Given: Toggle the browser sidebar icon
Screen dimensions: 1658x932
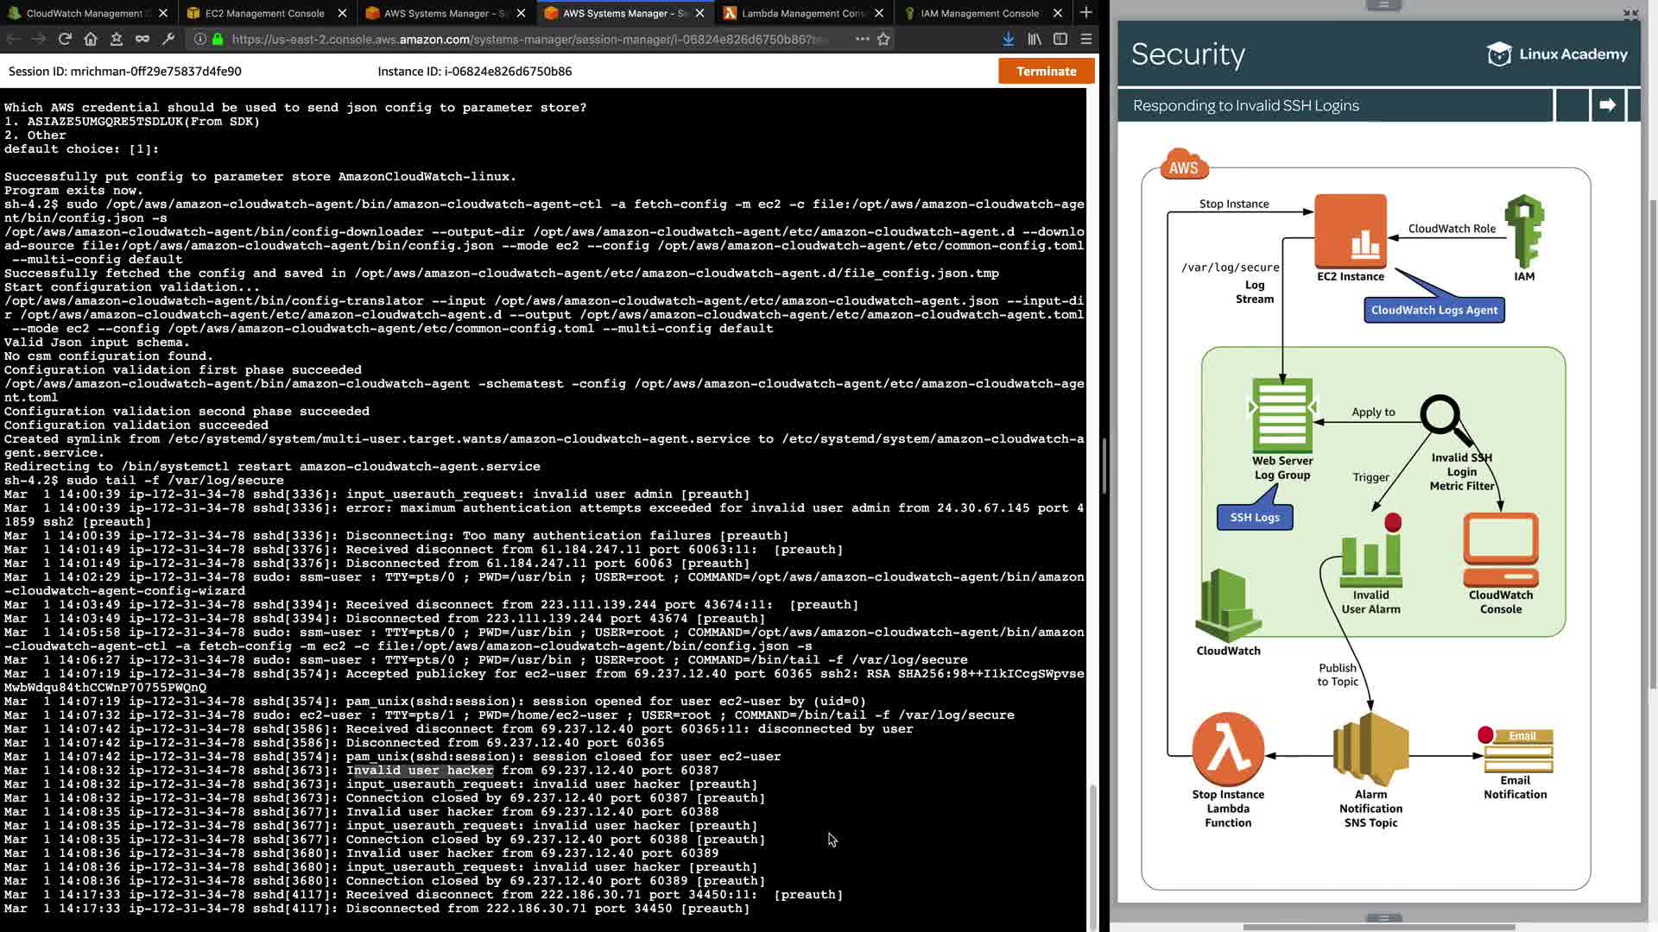Looking at the screenshot, I should [x=1060, y=39].
